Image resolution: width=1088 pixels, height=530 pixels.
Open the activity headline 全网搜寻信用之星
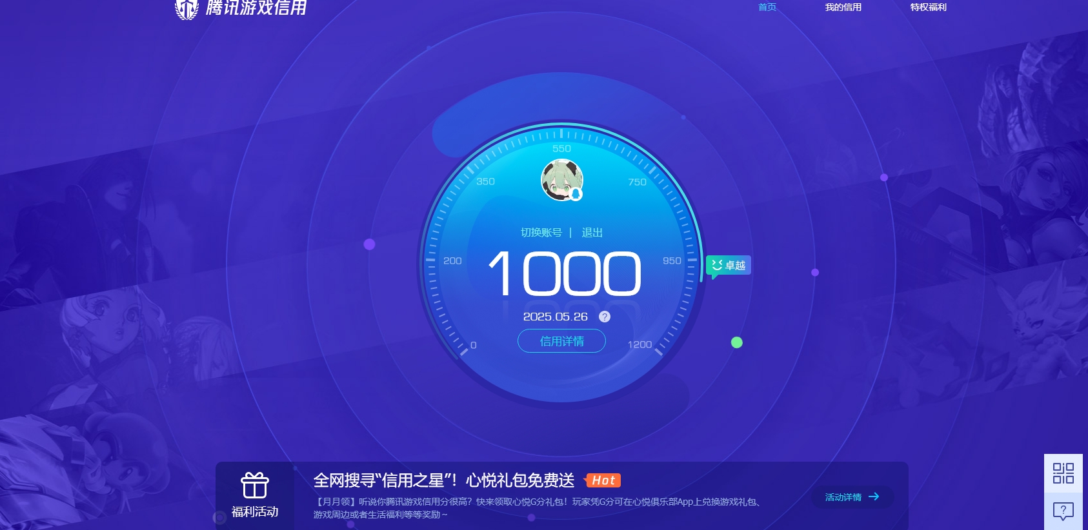(444, 480)
